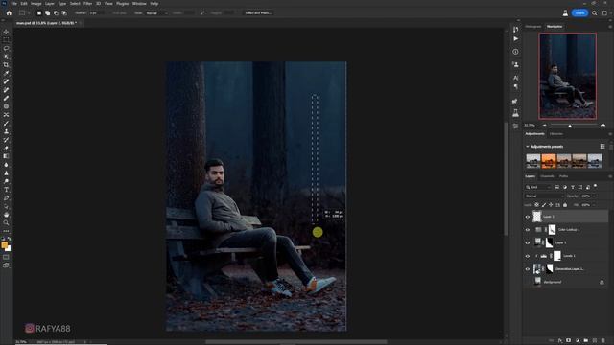
Task: Open the search icon at top right
Action: pyautogui.click(x=595, y=12)
